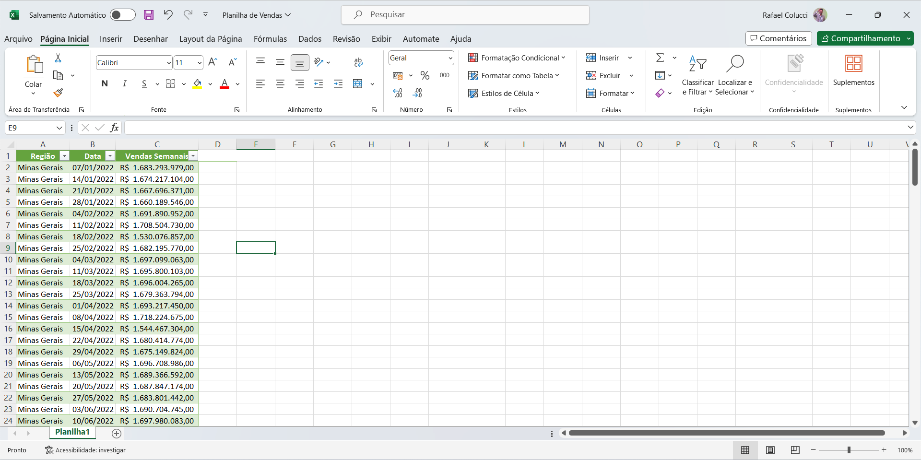921x460 pixels.
Task: Apply percent style format
Action: click(425, 75)
